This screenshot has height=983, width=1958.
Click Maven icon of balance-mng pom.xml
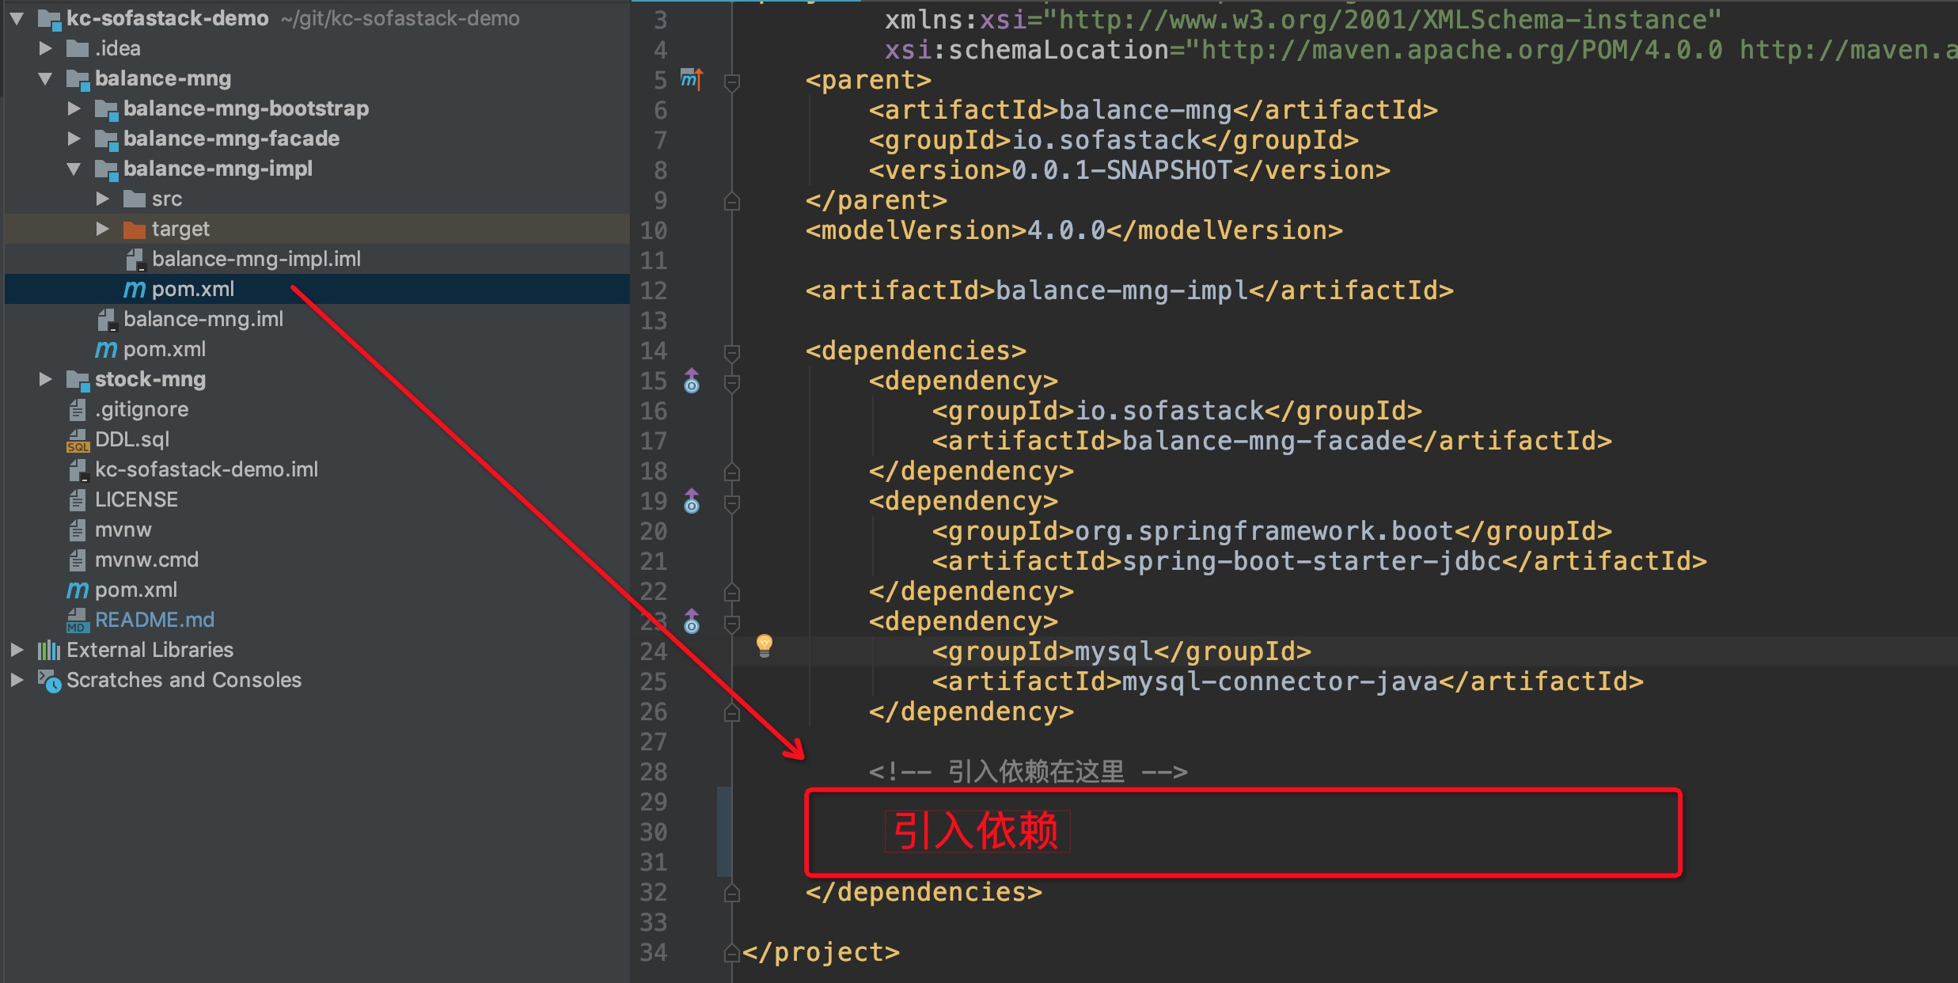point(106,350)
